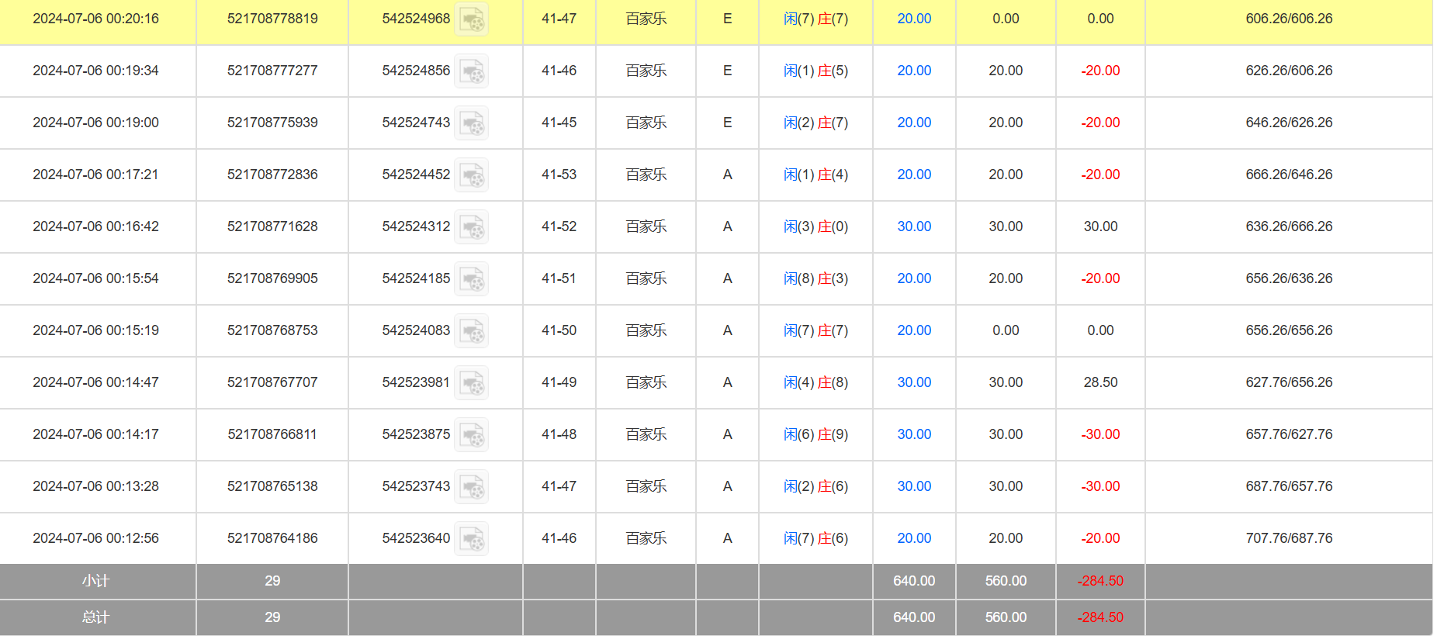This screenshot has height=636, width=1437.
Task: Click blue 30.00 bet amount at 00:13:28
Action: pos(914,486)
